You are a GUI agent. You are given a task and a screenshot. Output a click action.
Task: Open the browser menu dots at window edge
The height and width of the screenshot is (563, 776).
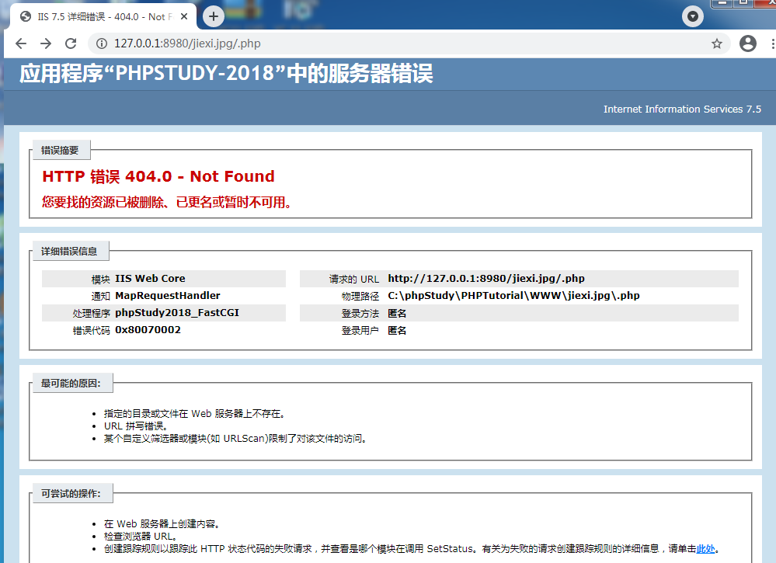coord(772,43)
